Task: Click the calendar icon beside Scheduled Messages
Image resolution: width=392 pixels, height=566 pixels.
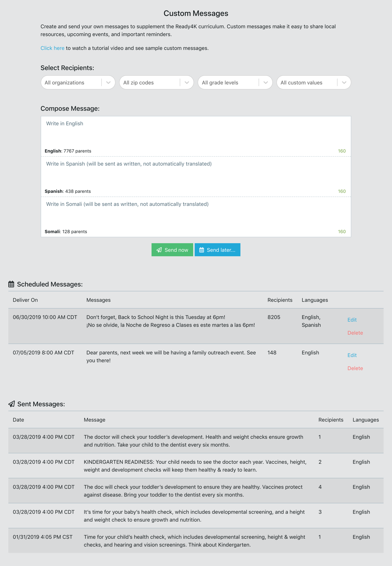Action: tap(11, 284)
